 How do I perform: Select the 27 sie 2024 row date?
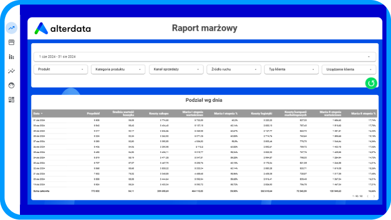point(39,142)
